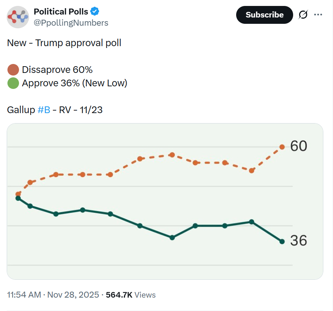Click the green circle emoji beside Approve
The image size is (333, 311).
pos(13,83)
